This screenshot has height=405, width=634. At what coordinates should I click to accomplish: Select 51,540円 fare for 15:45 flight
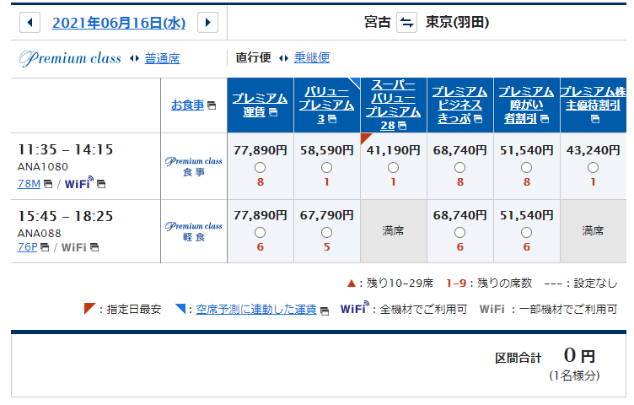(x=526, y=233)
